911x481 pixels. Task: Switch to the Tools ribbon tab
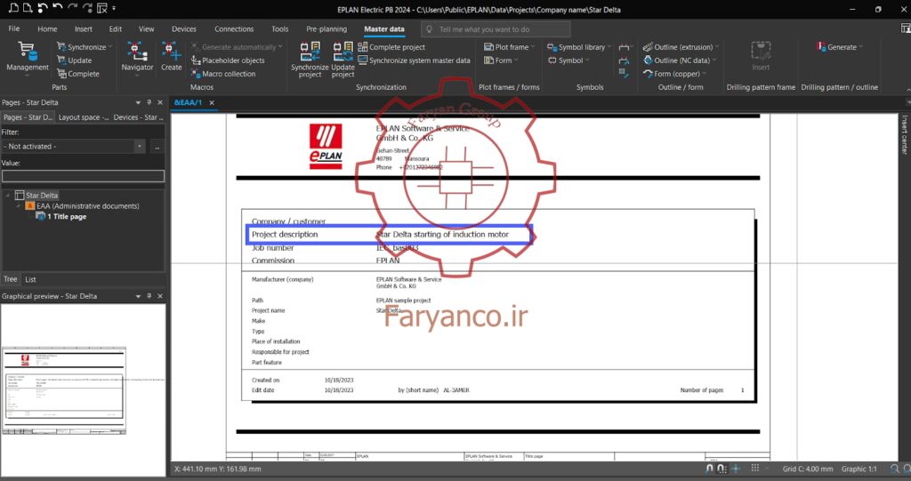tap(279, 28)
